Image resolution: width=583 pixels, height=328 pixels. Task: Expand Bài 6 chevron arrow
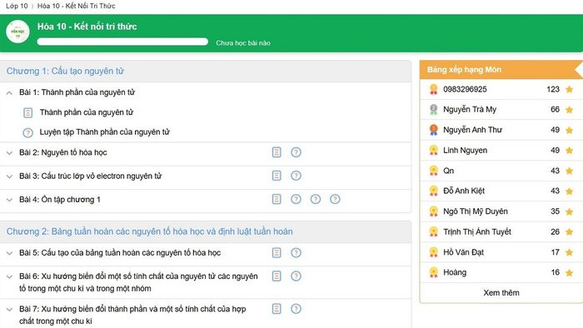9,276
